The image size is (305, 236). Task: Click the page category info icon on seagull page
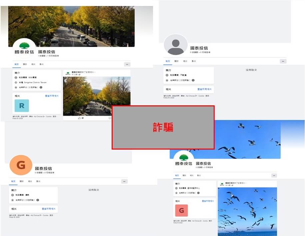coord(176,188)
